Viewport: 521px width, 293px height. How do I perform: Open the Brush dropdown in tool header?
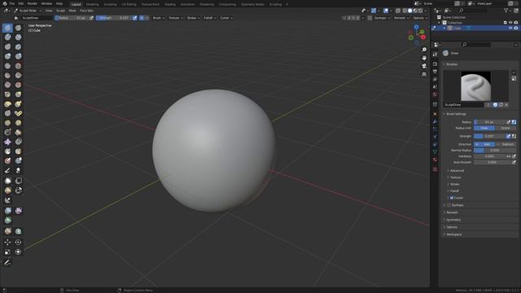(x=159, y=18)
